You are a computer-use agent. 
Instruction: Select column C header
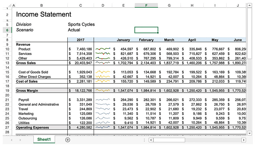pyautogui.click(x=81, y=5)
